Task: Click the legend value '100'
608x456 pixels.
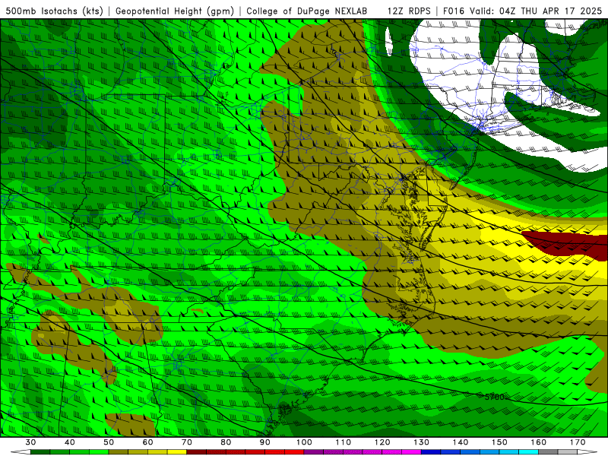Action: click(x=305, y=442)
